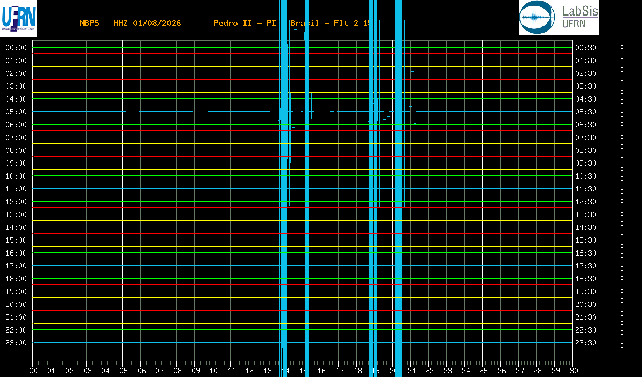Screen dimensions: 642x377
Task: Select minute axis tick label 19
Action: 376,371
